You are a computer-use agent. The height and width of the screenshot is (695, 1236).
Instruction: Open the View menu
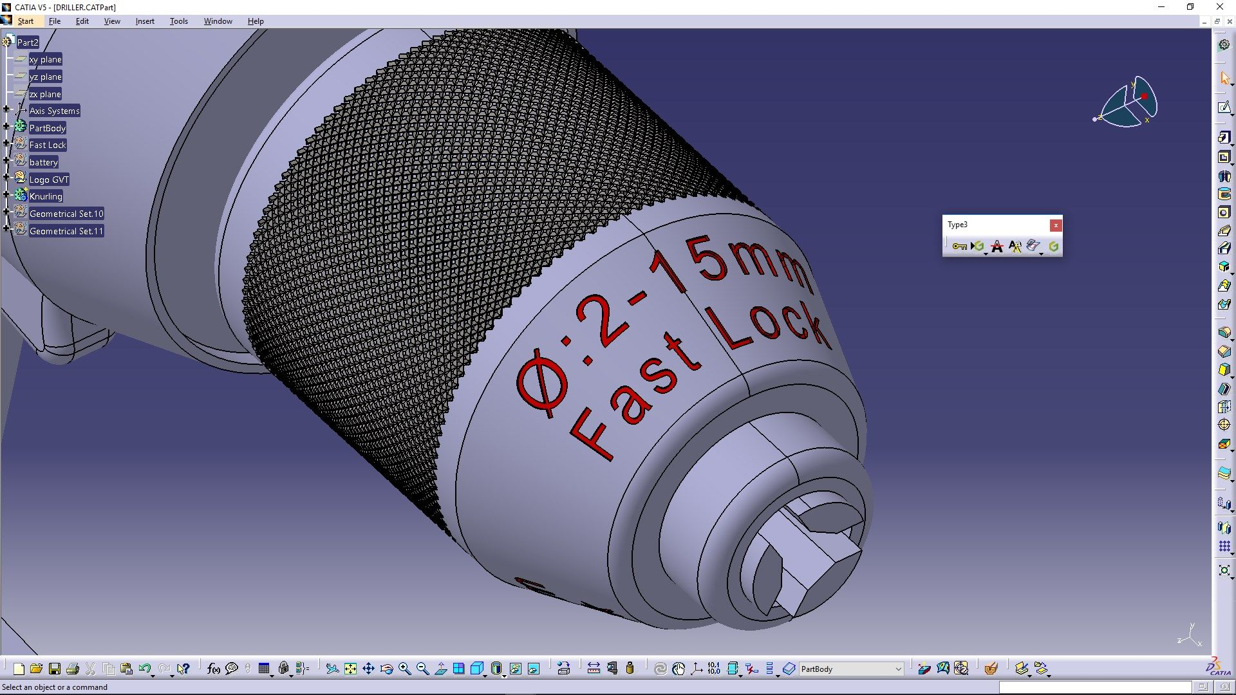point(112,21)
